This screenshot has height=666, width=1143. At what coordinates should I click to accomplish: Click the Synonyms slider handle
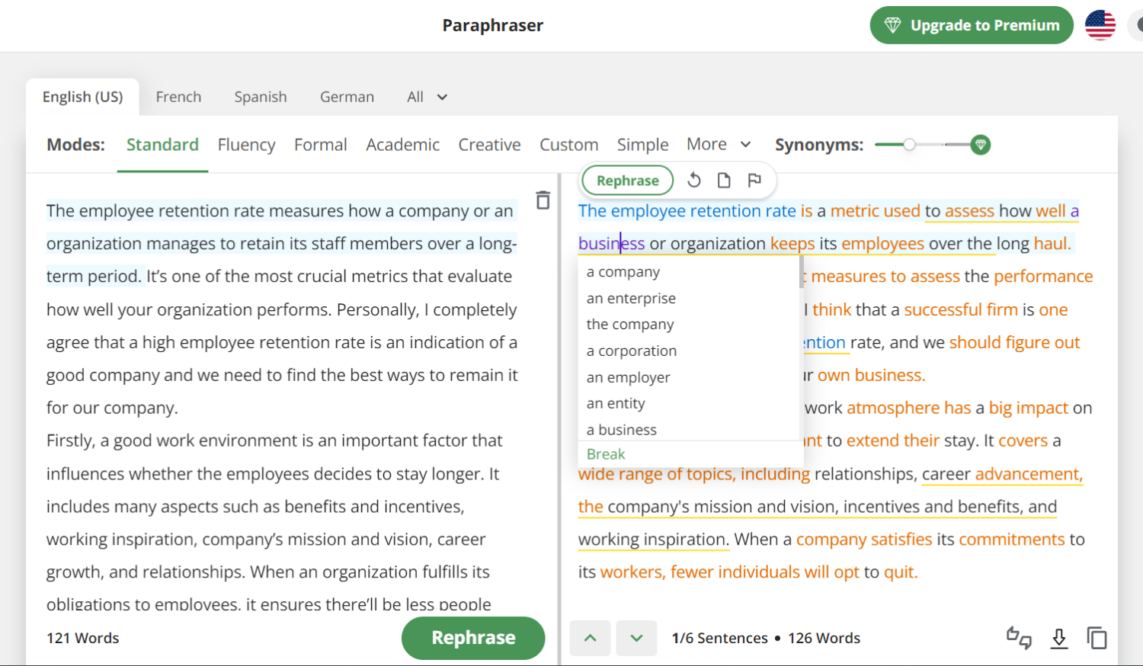[909, 145]
